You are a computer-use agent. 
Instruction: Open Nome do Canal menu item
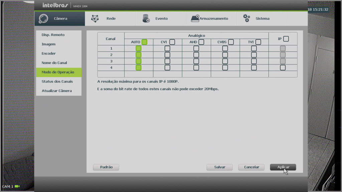[x=59, y=63]
